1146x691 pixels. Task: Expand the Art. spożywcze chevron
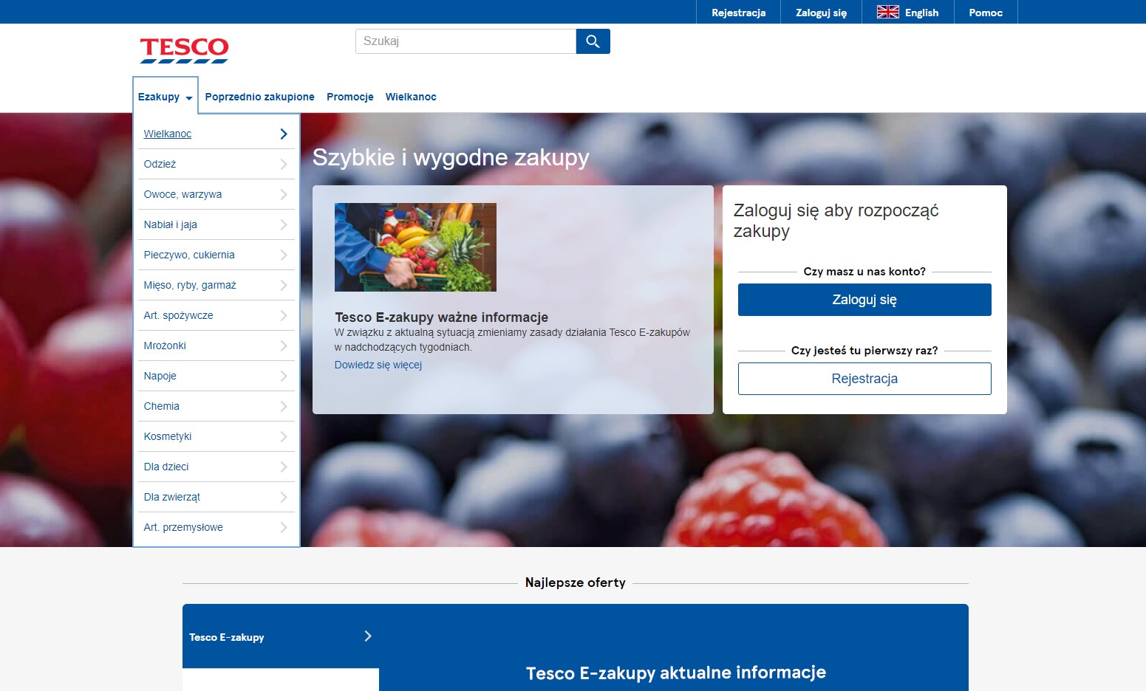point(284,315)
